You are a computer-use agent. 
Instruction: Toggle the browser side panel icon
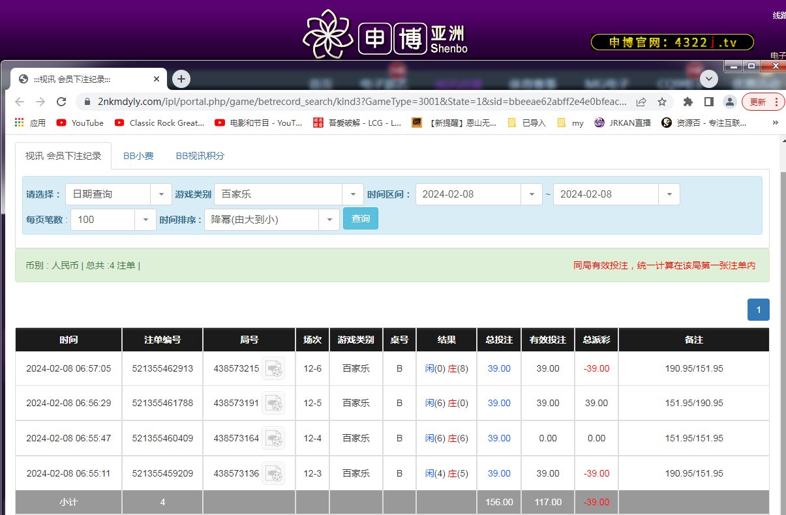pyautogui.click(x=708, y=102)
